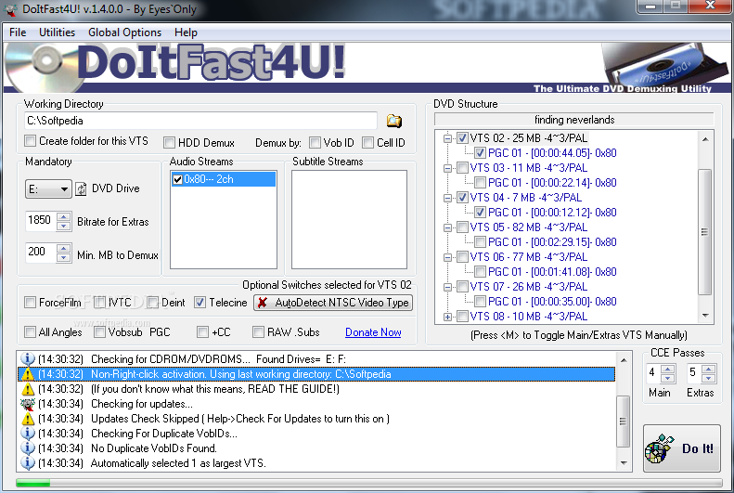This screenshot has width=734, height=493.
Task: Click warning icon of Non-Right-click activation entry
Action: click(x=28, y=374)
